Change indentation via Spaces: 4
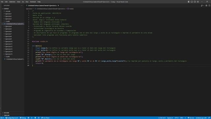The image size is (211, 119). (170, 118)
